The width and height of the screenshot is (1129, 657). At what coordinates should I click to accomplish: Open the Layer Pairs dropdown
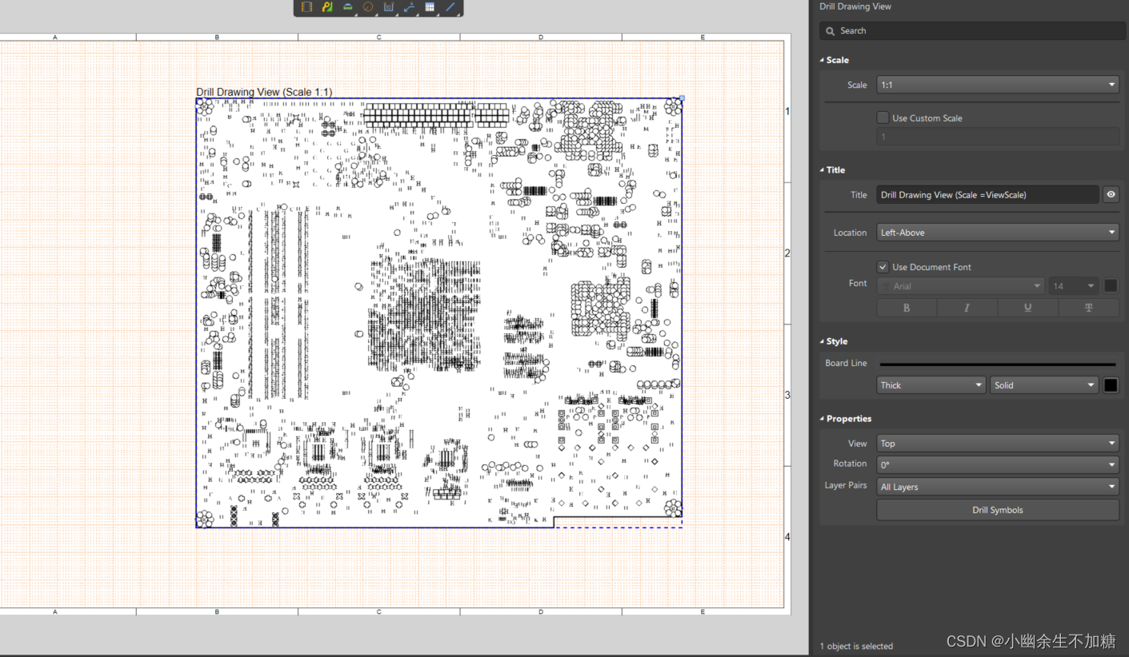tap(997, 487)
